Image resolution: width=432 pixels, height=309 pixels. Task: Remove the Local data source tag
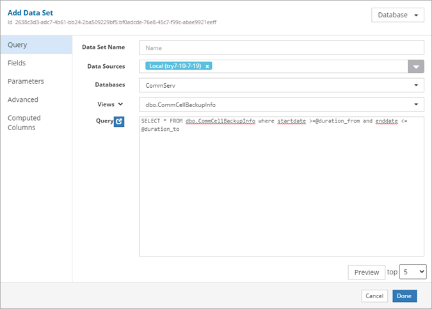click(207, 66)
